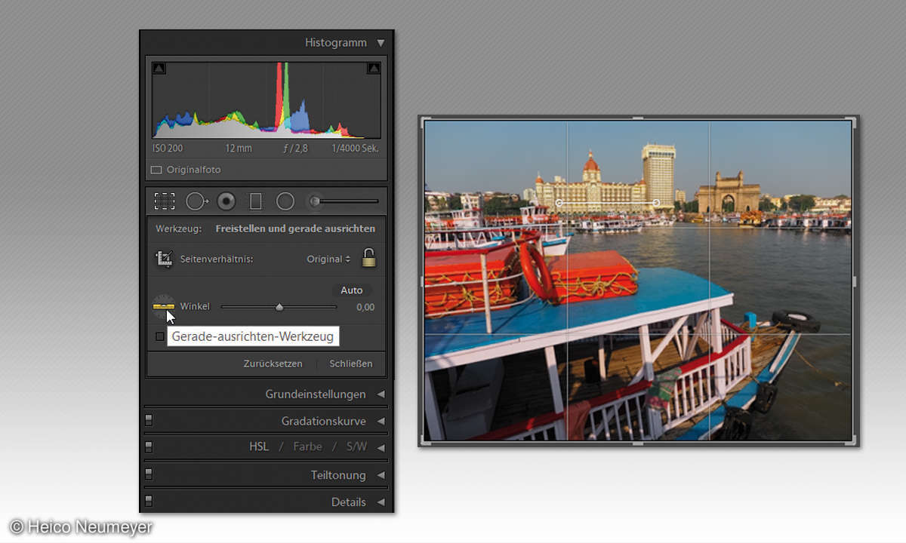906x543 pixels.
Task: Select the spot removal tool
Action: click(x=197, y=201)
